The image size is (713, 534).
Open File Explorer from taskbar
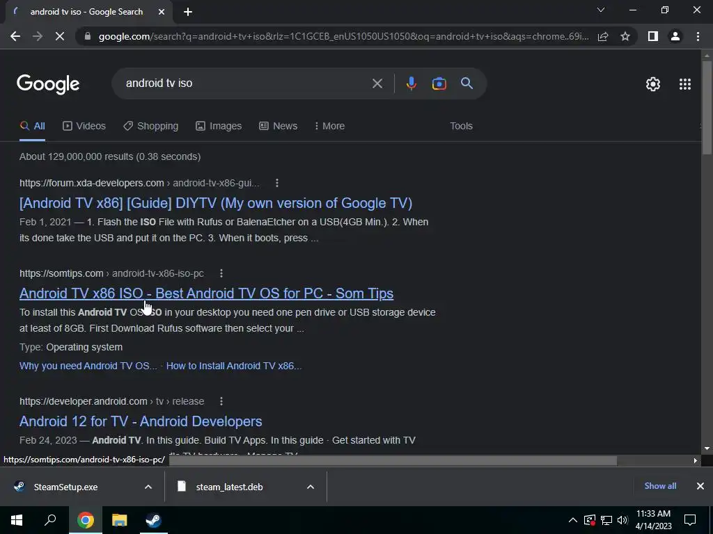(x=120, y=520)
